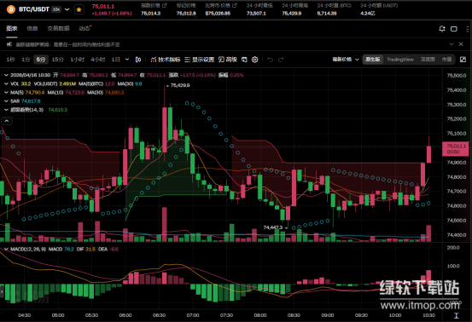
Task: Click the Bitcoin coin logo
Action: tap(11, 9)
